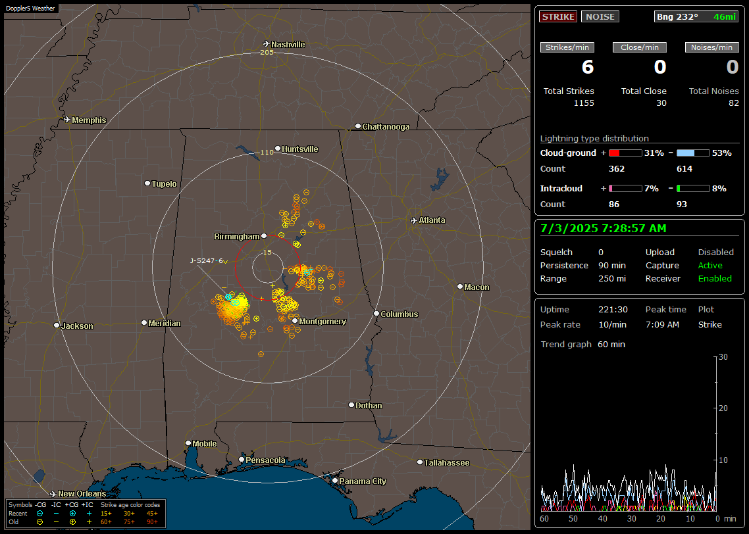The width and height of the screenshot is (749, 534).
Task: Click the Lightning type distribution heading
Action: 594,138
